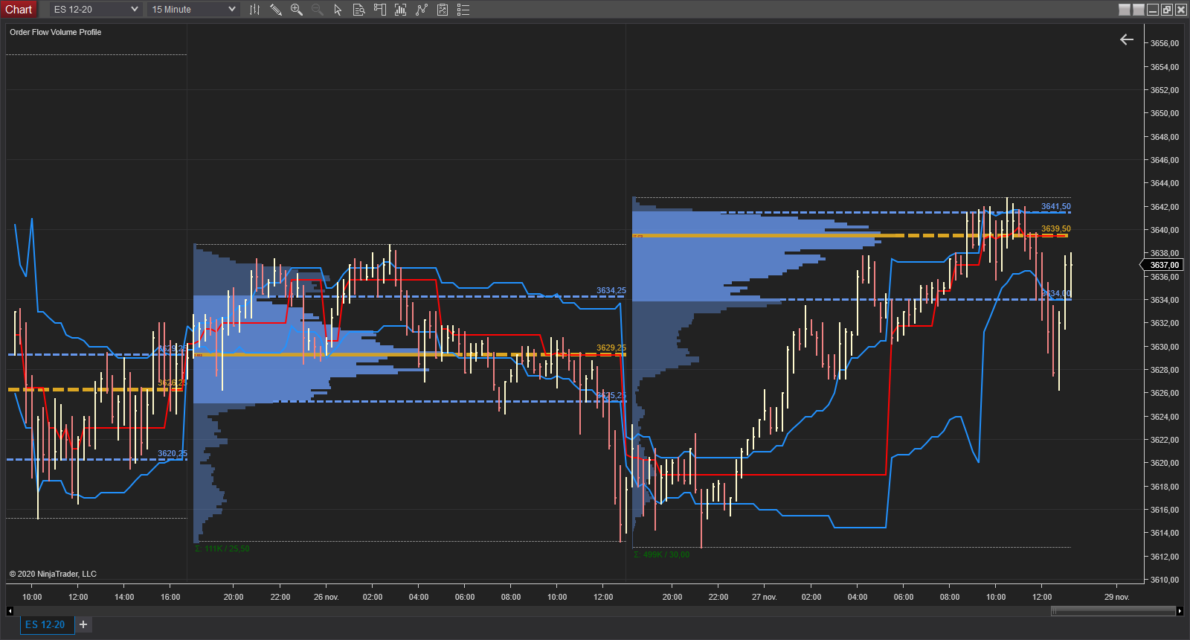Click scrollbar left arrow at bottom

(x=10, y=611)
